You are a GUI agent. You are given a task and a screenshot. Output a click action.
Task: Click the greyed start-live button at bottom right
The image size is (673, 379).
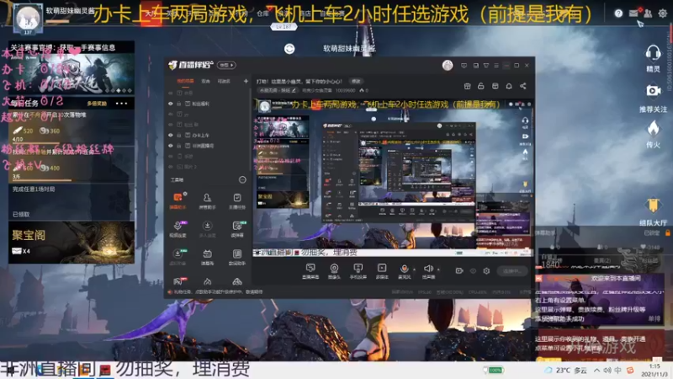pyautogui.click(x=512, y=270)
